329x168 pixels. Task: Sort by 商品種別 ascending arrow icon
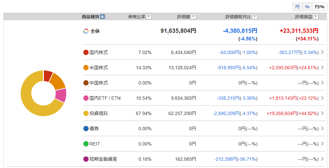pyautogui.click(x=103, y=17)
